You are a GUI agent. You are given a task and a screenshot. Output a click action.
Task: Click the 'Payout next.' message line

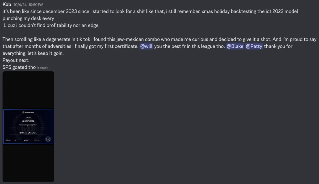(16, 60)
